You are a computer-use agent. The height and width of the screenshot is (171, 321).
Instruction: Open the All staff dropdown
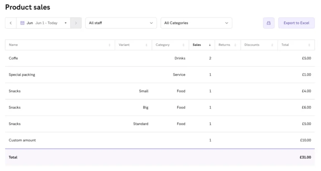(121, 23)
